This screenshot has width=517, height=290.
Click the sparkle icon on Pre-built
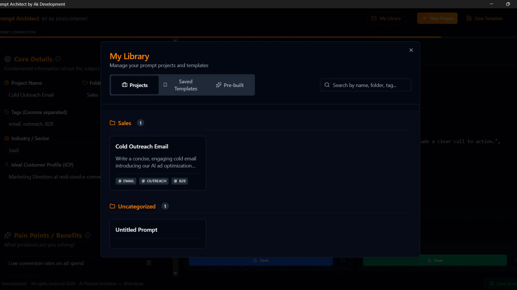pos(219,85)
